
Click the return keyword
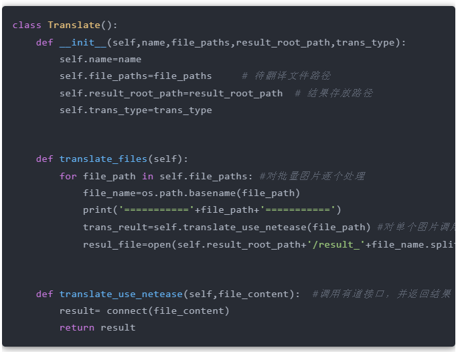(76, 327)
